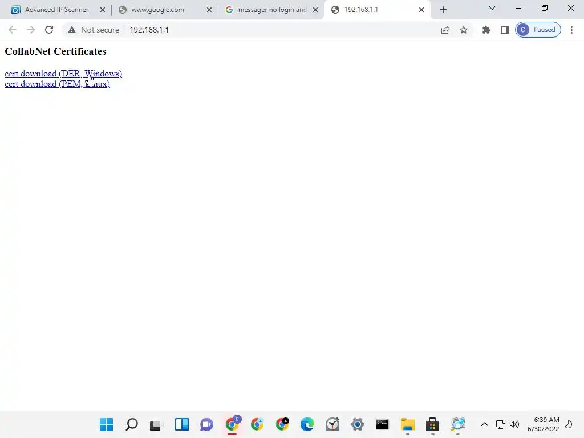Open the Extensions puzzle icon
The height and width of the screenshot is (438, 584).
486,30
